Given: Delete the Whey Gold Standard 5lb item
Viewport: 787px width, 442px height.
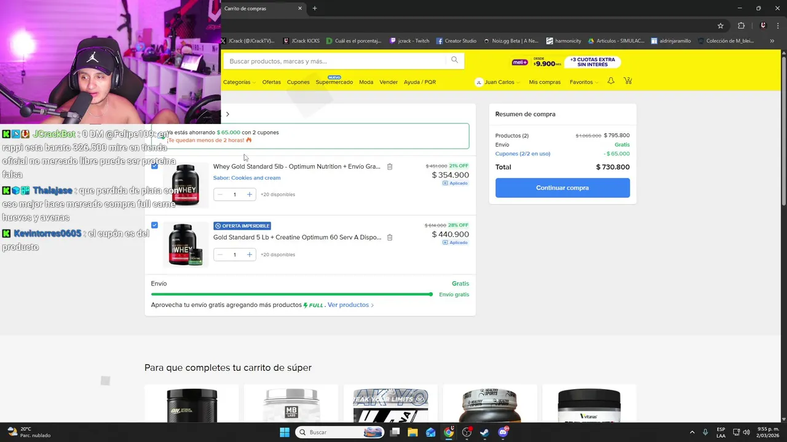Looking at the screenshot, I should pos(390,166).
